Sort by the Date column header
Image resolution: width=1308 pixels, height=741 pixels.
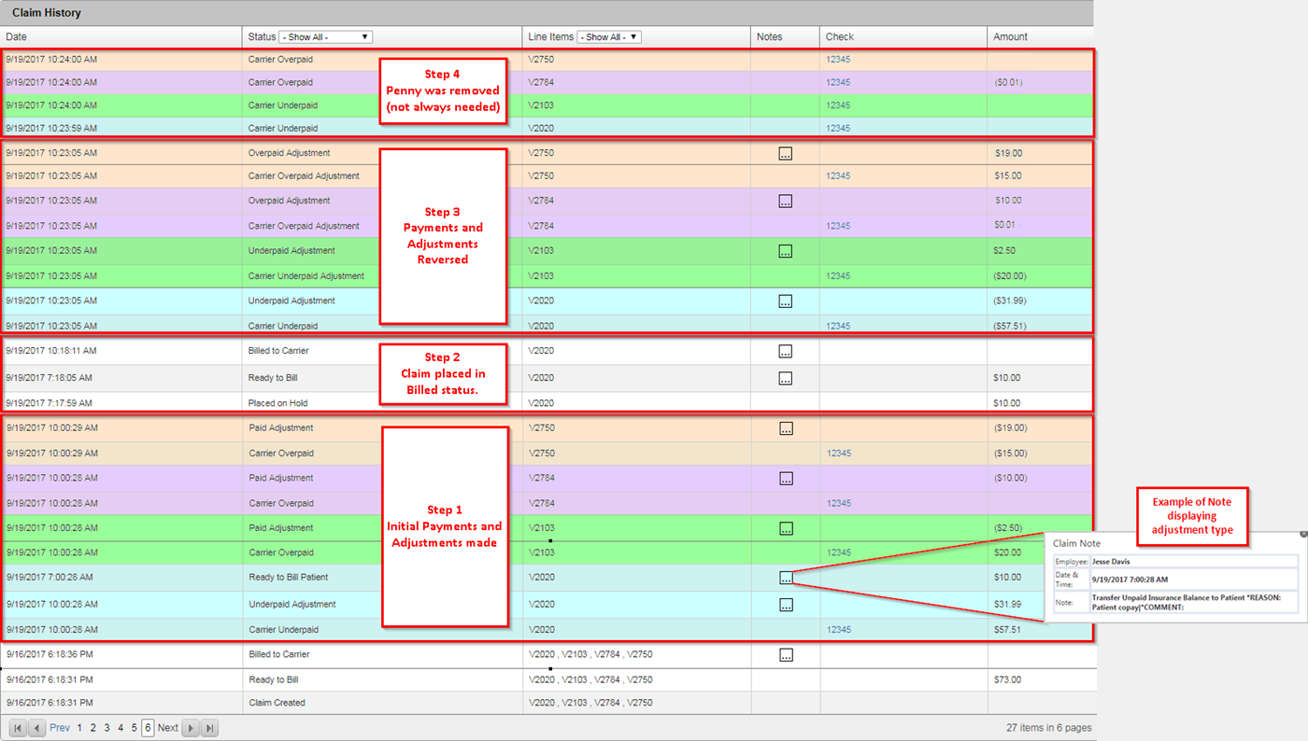coord(17,37)
